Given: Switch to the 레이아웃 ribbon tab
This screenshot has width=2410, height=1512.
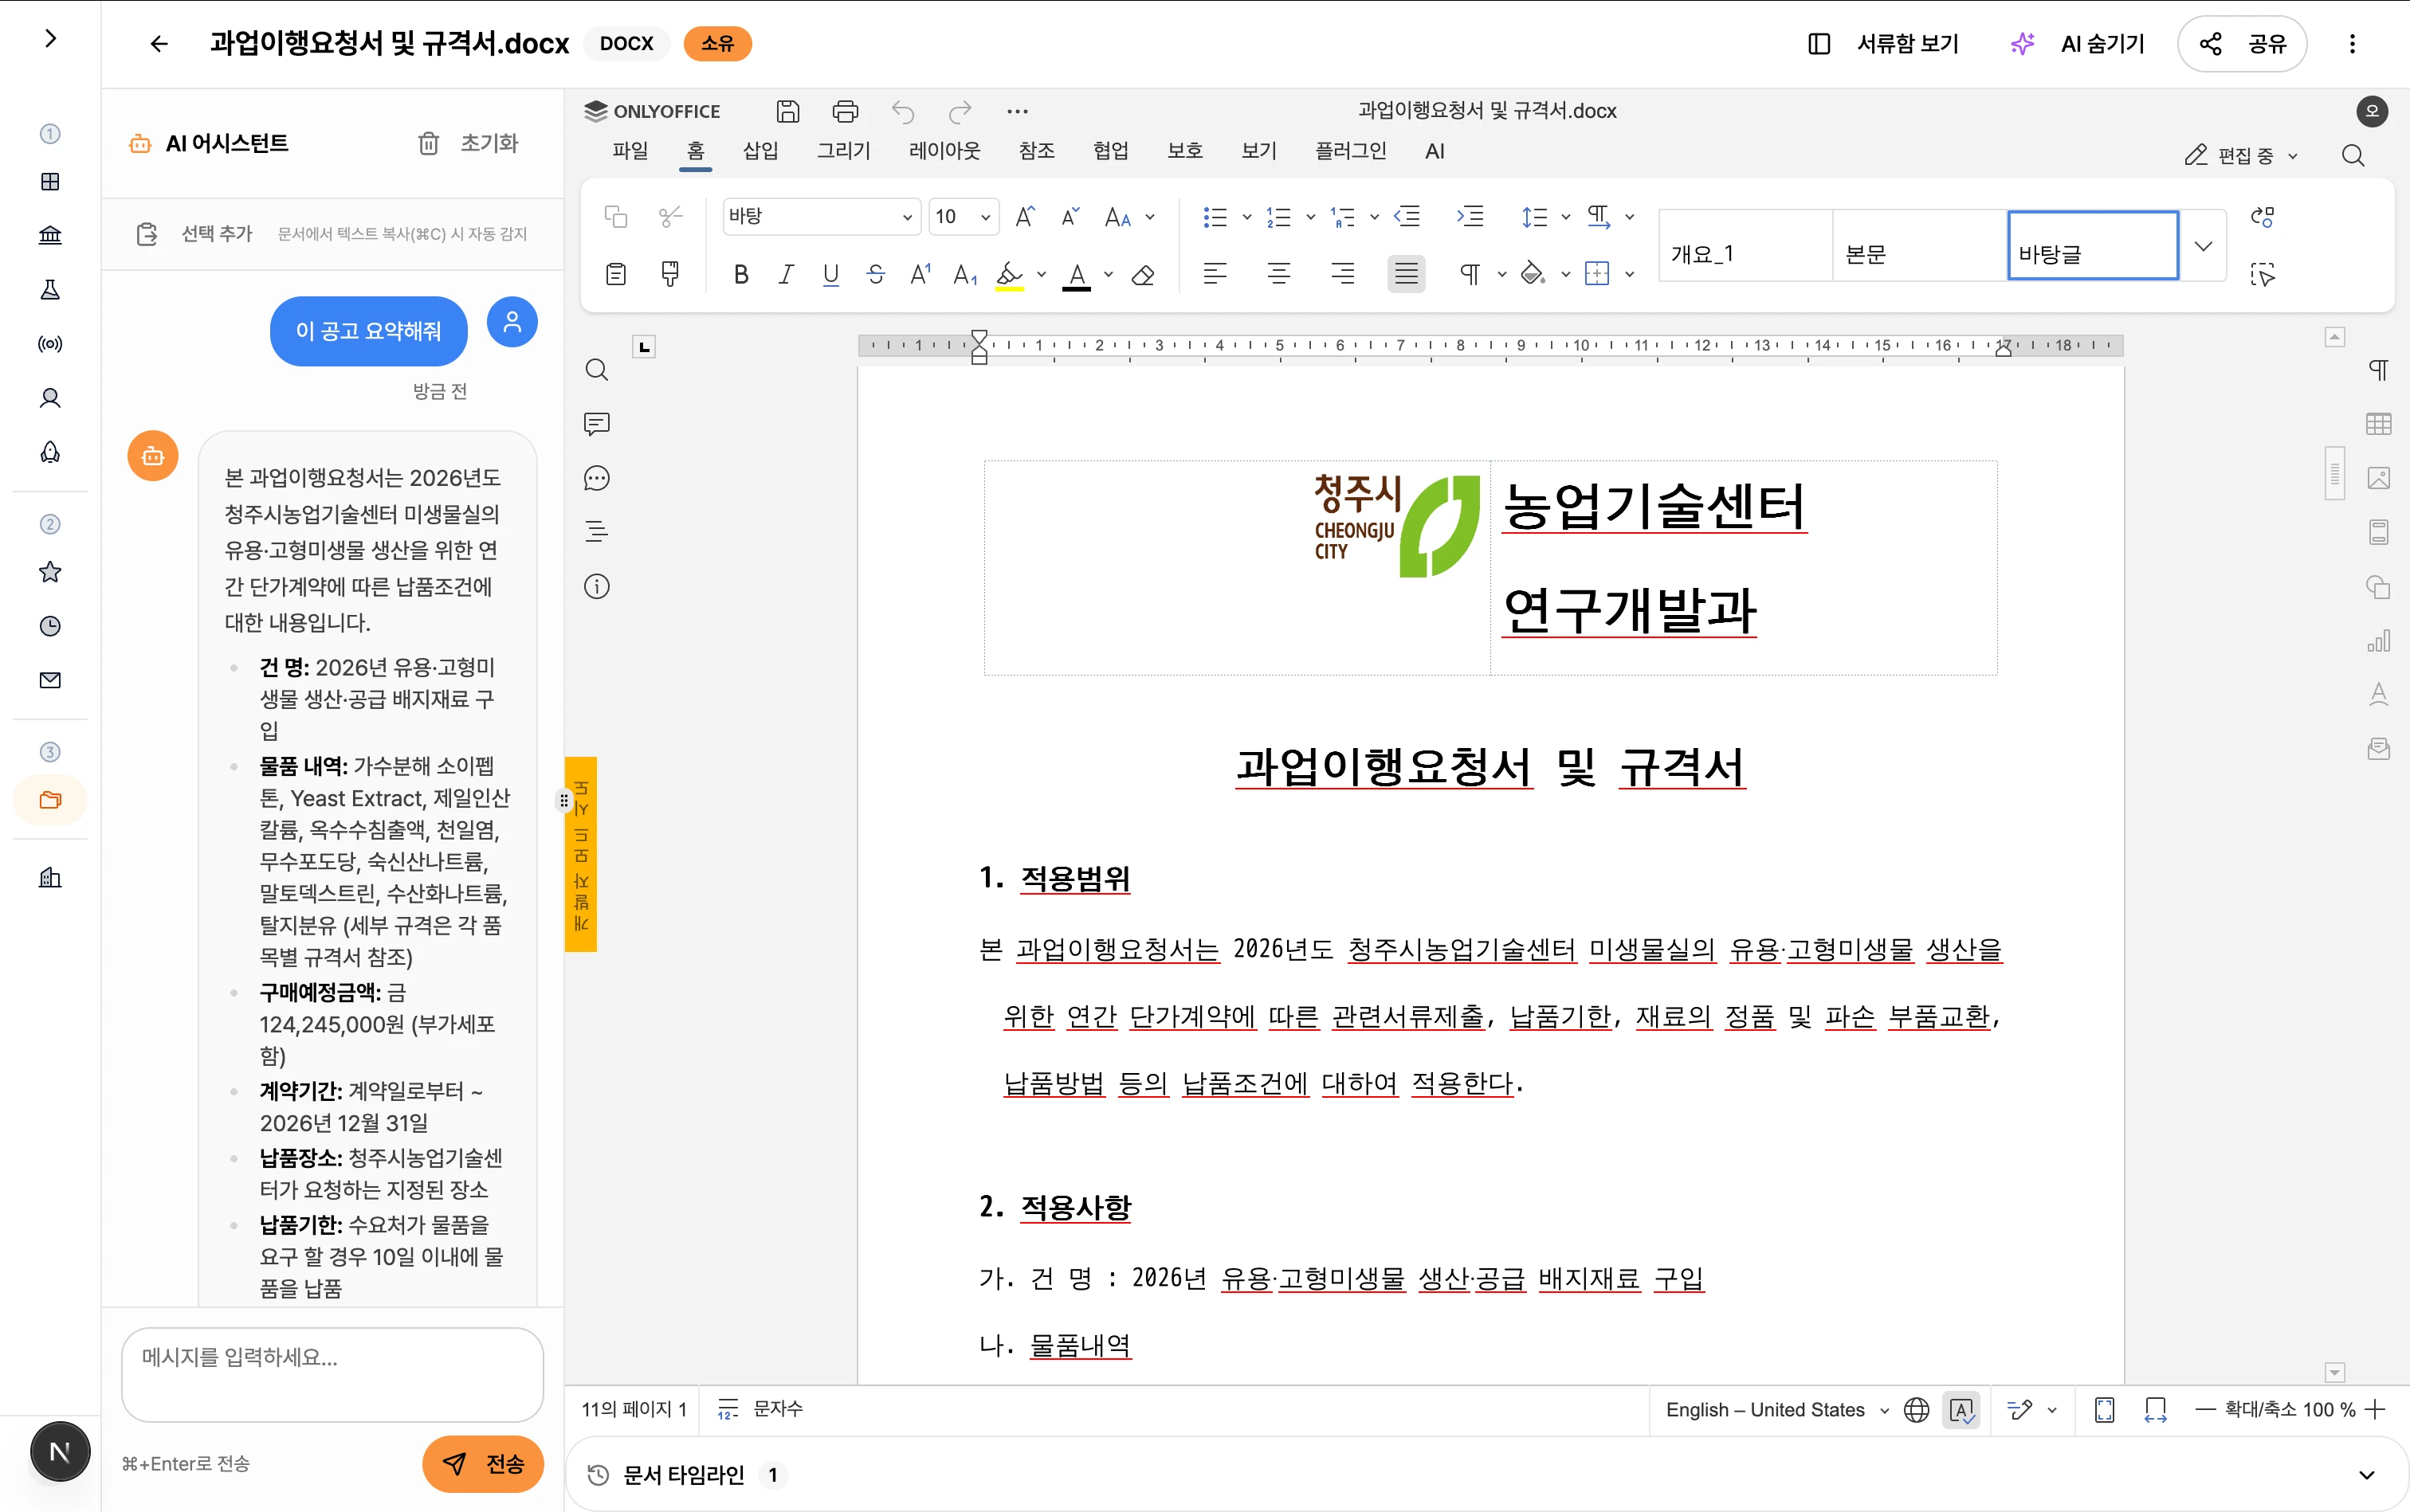Looking at the screenshot, I should click(944, 151).
